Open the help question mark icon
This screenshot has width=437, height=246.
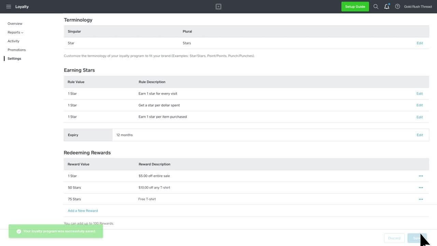[397, 6]
